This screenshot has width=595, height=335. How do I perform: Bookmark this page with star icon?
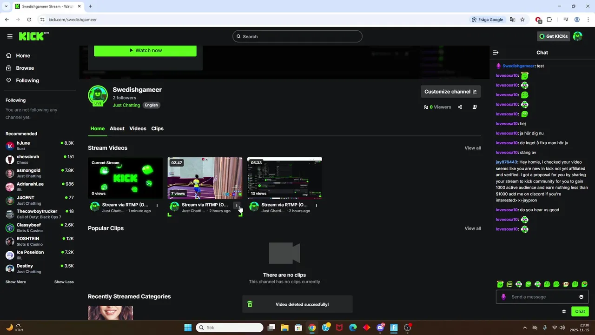pyautogui.click(x=522, y=20)
